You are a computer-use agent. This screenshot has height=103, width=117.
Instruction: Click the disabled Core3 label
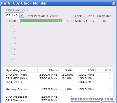tap(12, 38)
